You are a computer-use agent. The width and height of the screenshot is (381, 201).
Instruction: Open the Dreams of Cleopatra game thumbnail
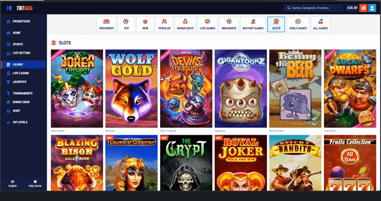tap(132, 163)
